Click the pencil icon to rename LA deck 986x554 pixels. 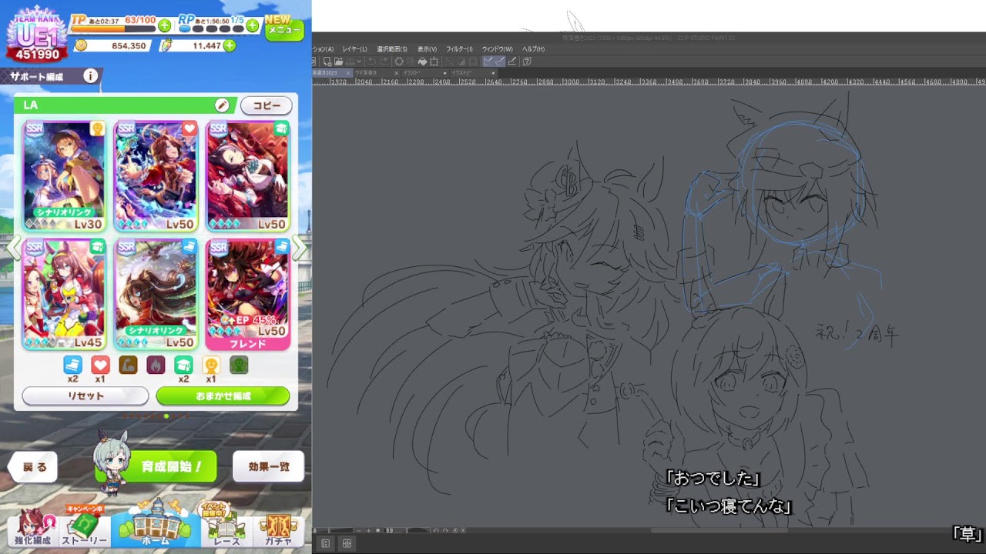pyautogui.click(x=222, y=105)
